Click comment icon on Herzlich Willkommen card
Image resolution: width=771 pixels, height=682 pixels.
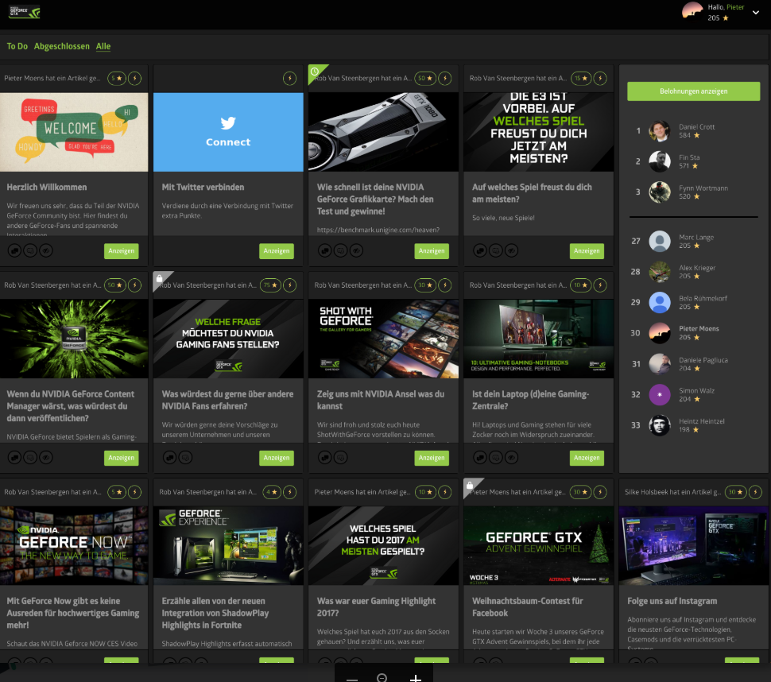pyautogui.click(x=30, y=250)
